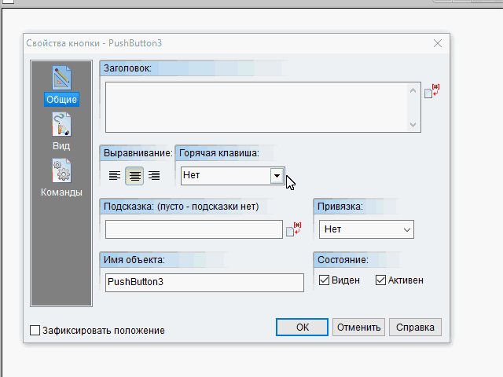
Task: Align caption text to the right
Action: tap(154, 176)
